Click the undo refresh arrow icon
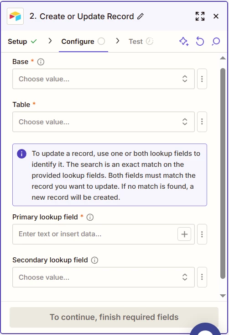This screenshot has width=229, height=335. [200, 42]
